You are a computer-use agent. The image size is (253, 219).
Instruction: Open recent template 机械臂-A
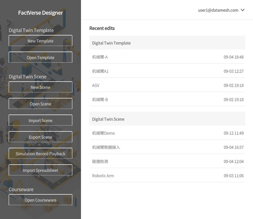(167, 57)
